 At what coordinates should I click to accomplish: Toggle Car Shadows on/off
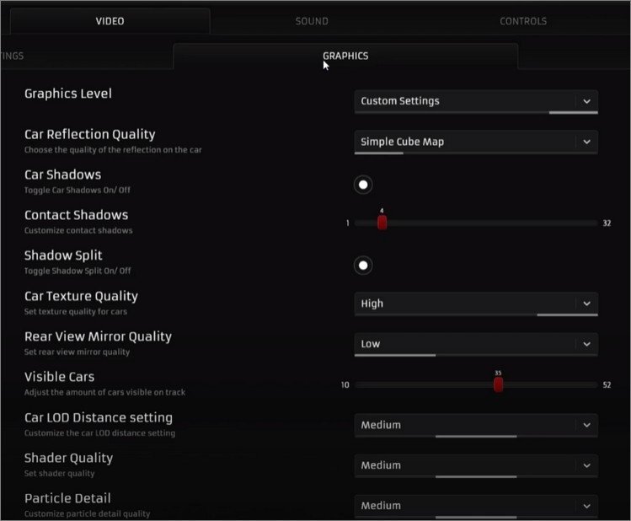pyautogui.click(x=363, y=185)
